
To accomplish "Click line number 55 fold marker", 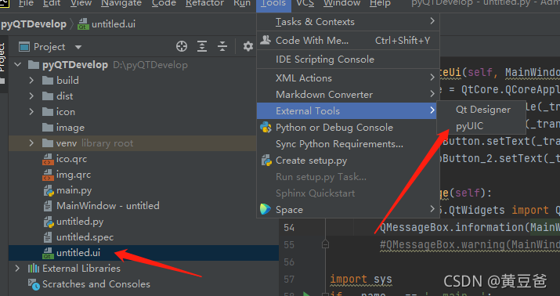I will point(325,244).
